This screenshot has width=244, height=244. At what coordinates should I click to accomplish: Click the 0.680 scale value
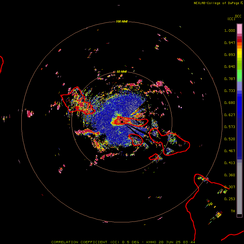(230, 103)
